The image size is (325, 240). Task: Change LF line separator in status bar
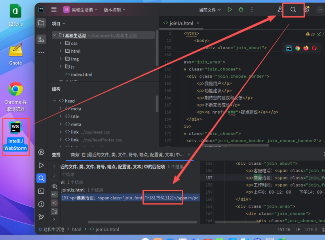pos(298,230)
